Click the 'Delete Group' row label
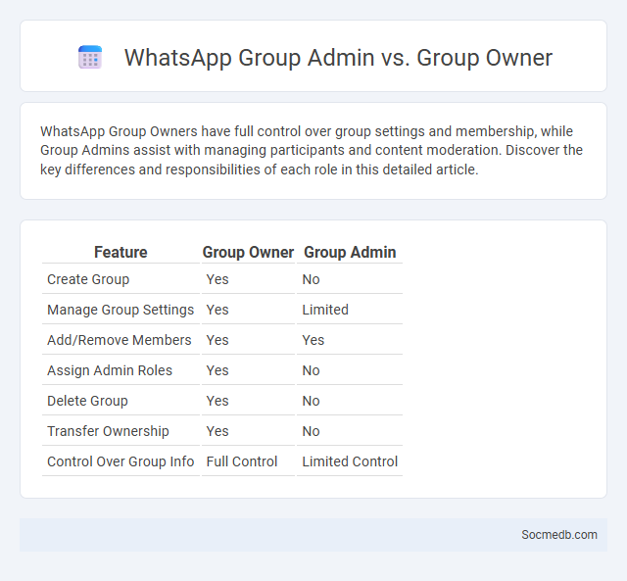Screen dimensions: 627x581 [x=87, y=401]
